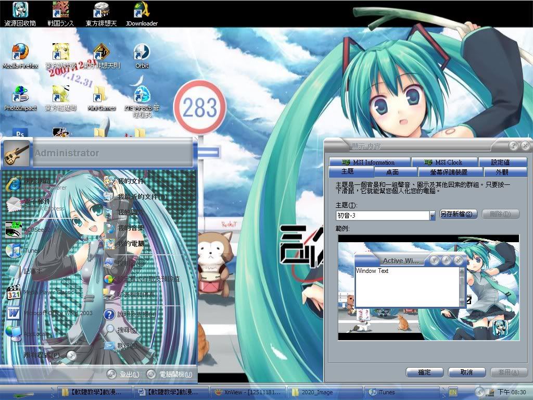Viewport: 533px width, 400px height.
Task: Click the Internet Explorer icon in Start menu
Action: tap(14, 184)
